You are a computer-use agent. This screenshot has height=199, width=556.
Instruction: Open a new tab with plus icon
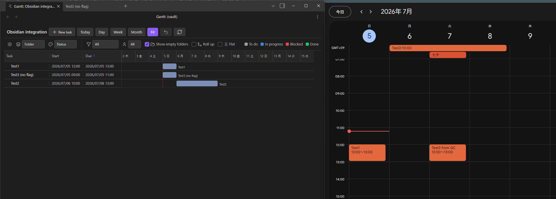(125, 6)
